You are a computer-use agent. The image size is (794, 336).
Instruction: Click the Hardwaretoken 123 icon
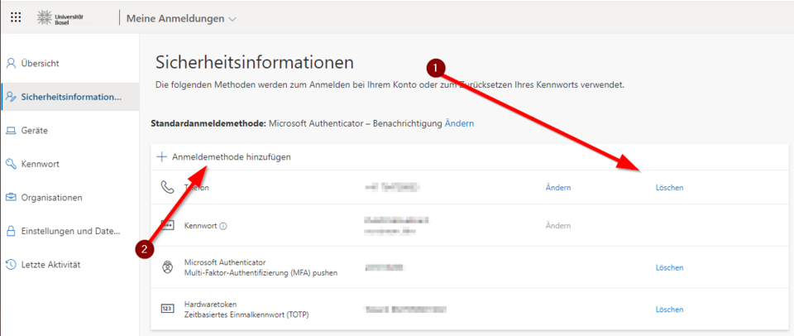pyautogui.click(x=167, y=309)
